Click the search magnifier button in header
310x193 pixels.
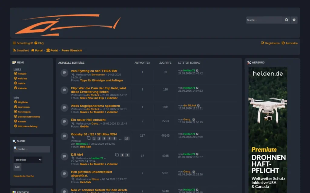(286, 20)
